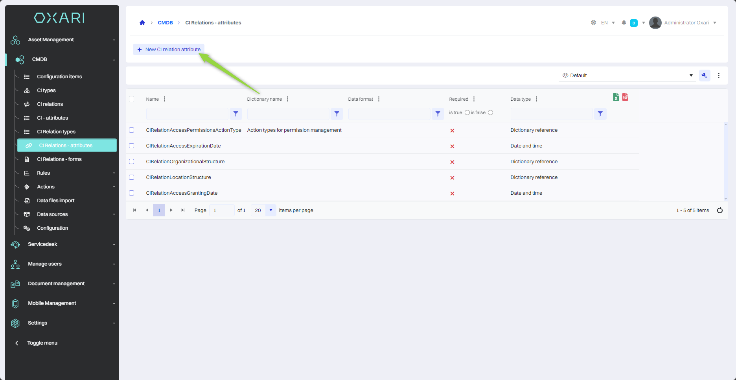Click the filter icon for Name column
The height and width of the screenshot is (380, 736).
pos(236,114)
